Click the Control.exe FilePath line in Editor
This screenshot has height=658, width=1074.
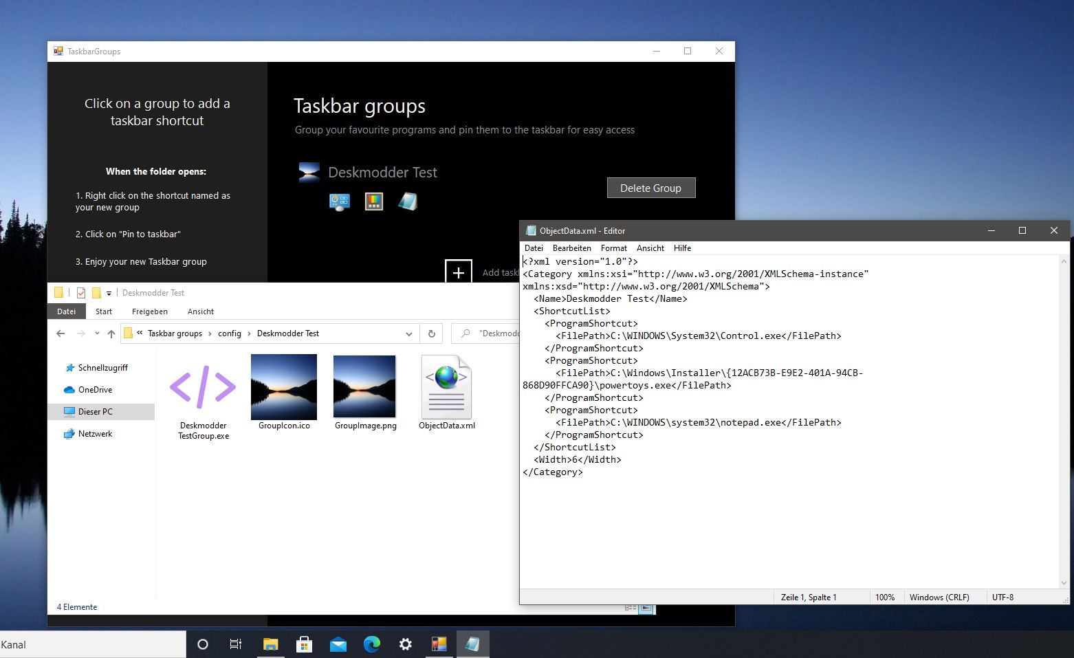coord(699,336)
